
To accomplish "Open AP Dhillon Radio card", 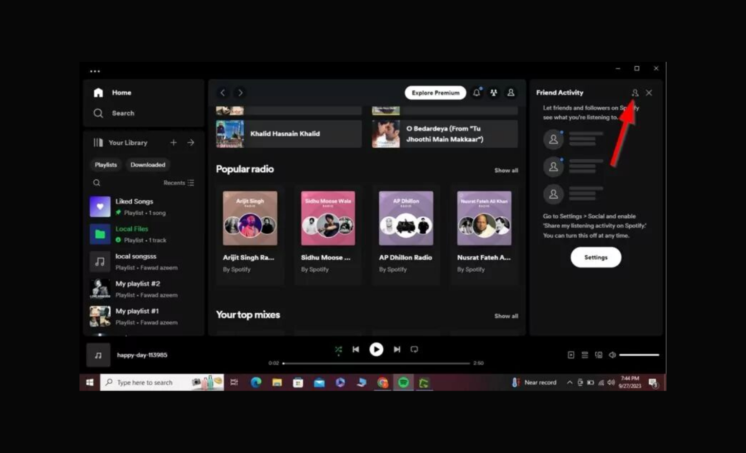I will 406,234.
